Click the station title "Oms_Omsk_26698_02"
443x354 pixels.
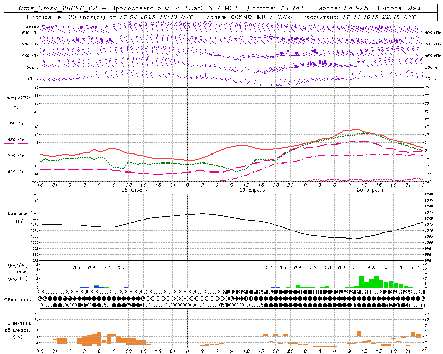58,8
